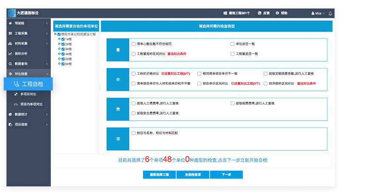369x195 pixels.
Task: Click the 大匠通指标云 logo icon
Action: click(x=11, y=13)
